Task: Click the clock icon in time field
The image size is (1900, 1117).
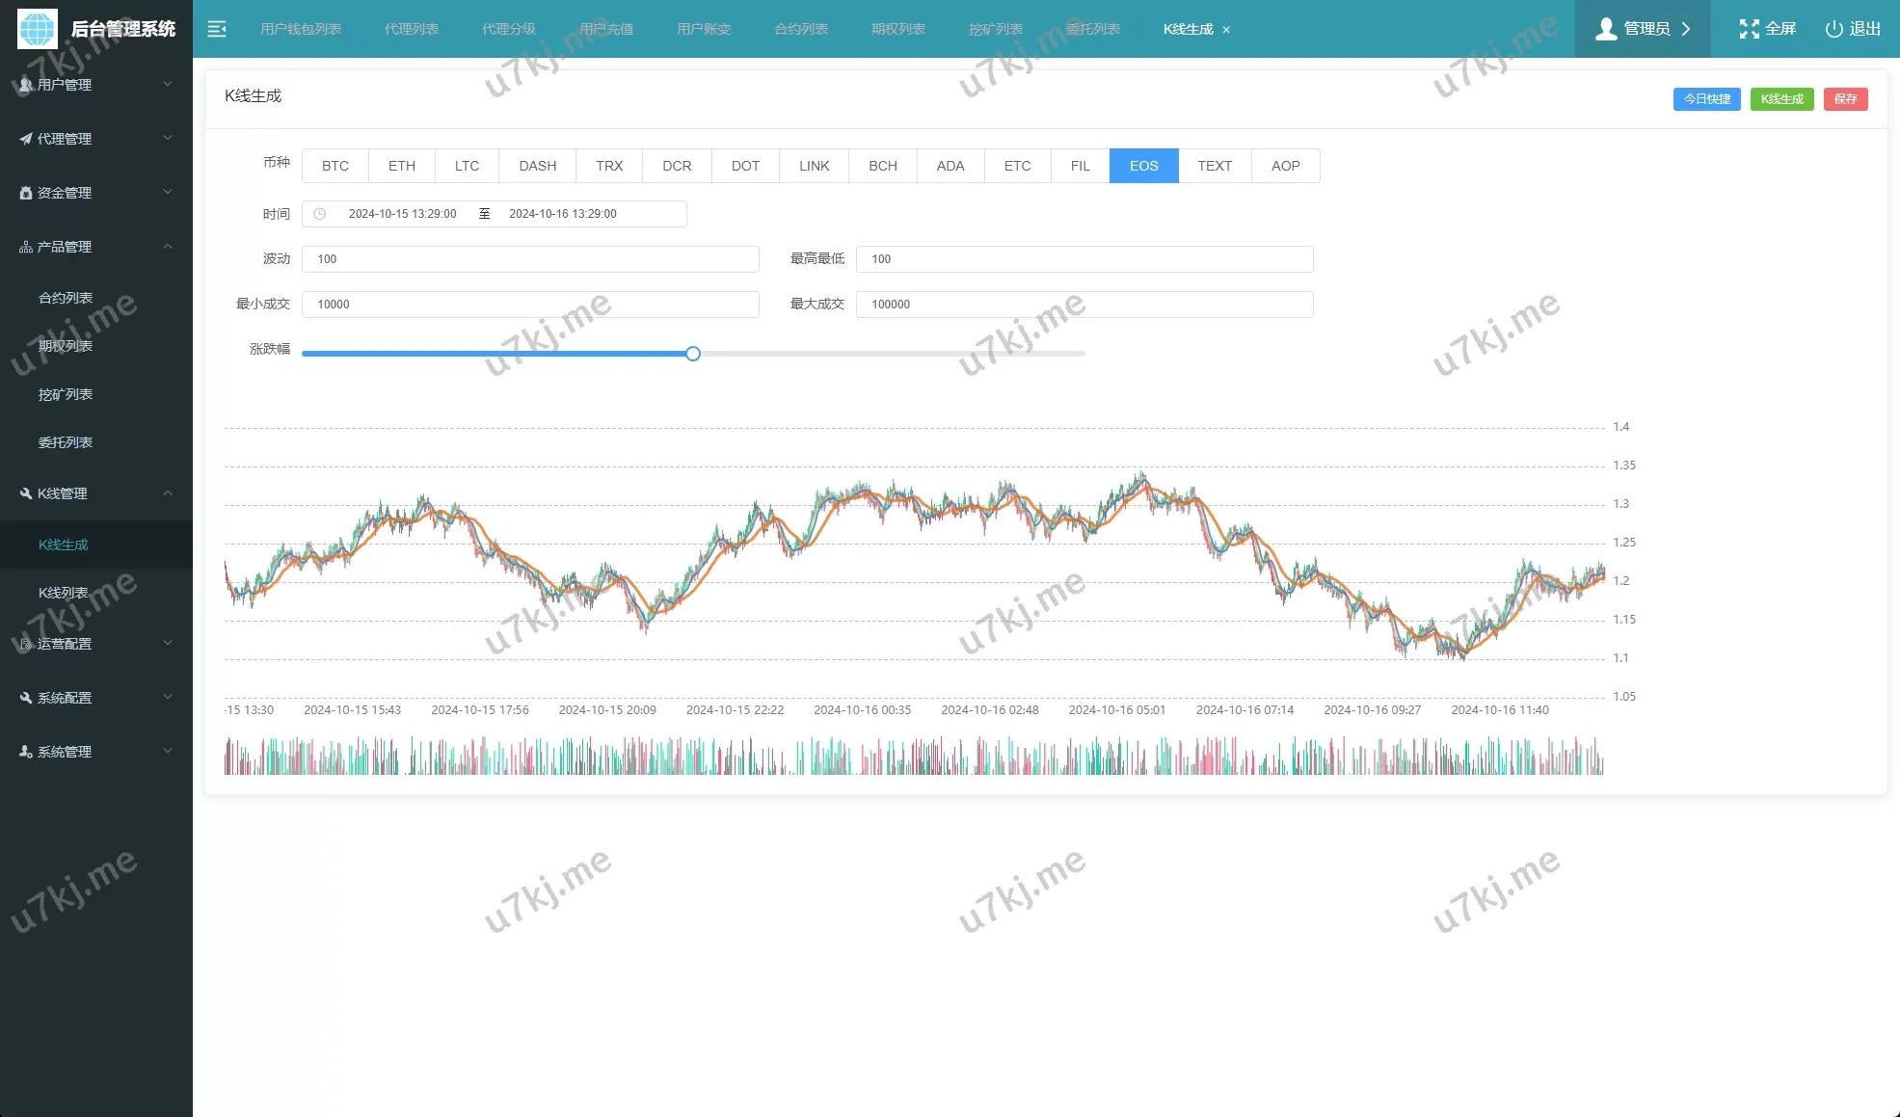Action: click(320, 214)
